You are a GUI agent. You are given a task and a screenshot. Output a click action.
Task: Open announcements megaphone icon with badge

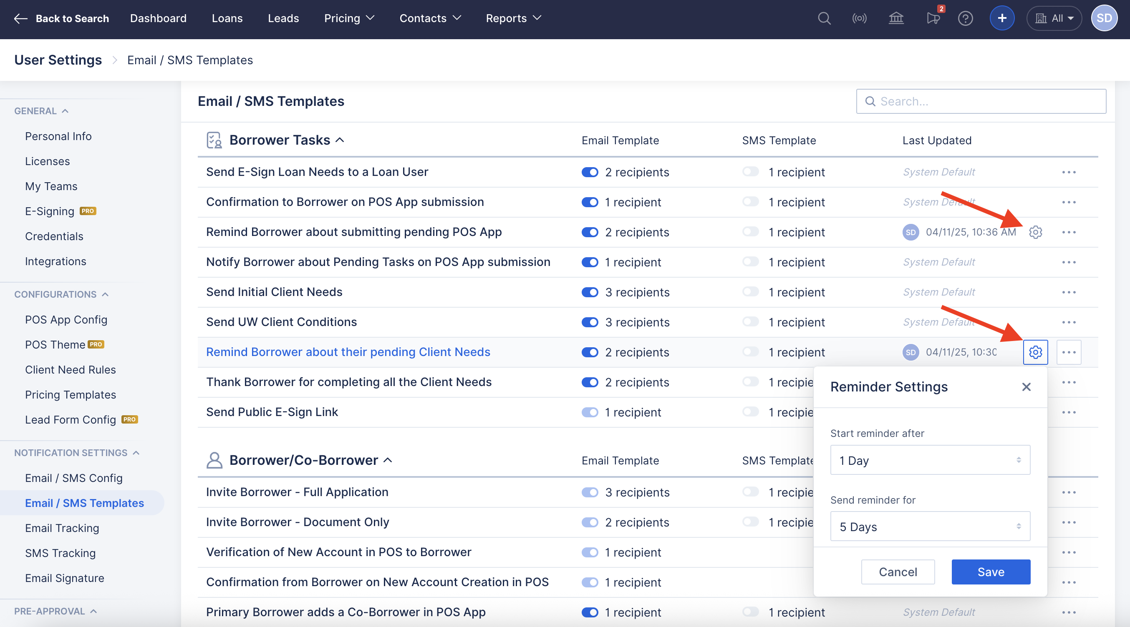click(x=933, y=18)
